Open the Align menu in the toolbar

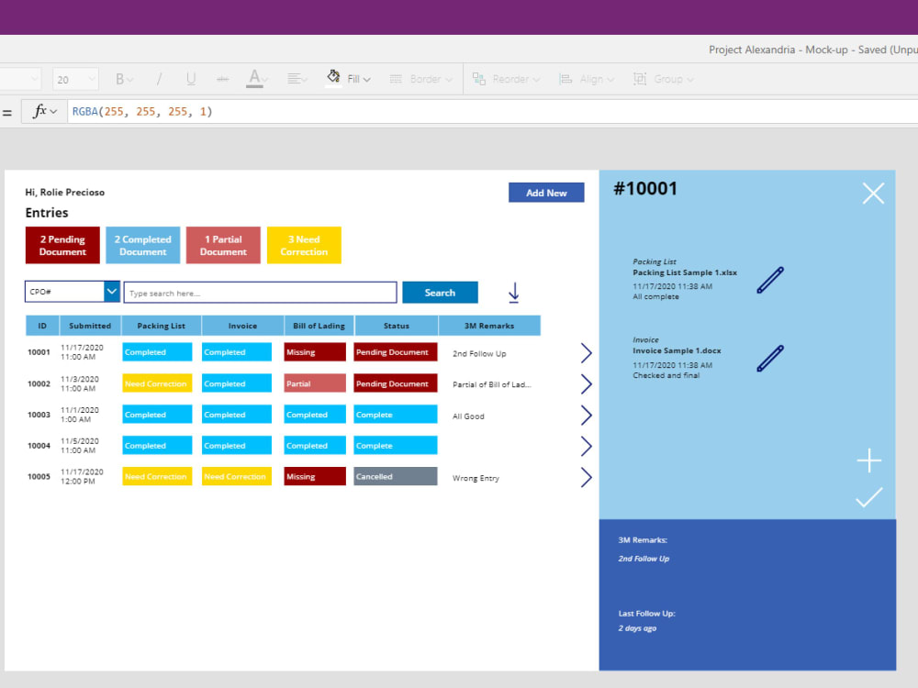point(588,78)
